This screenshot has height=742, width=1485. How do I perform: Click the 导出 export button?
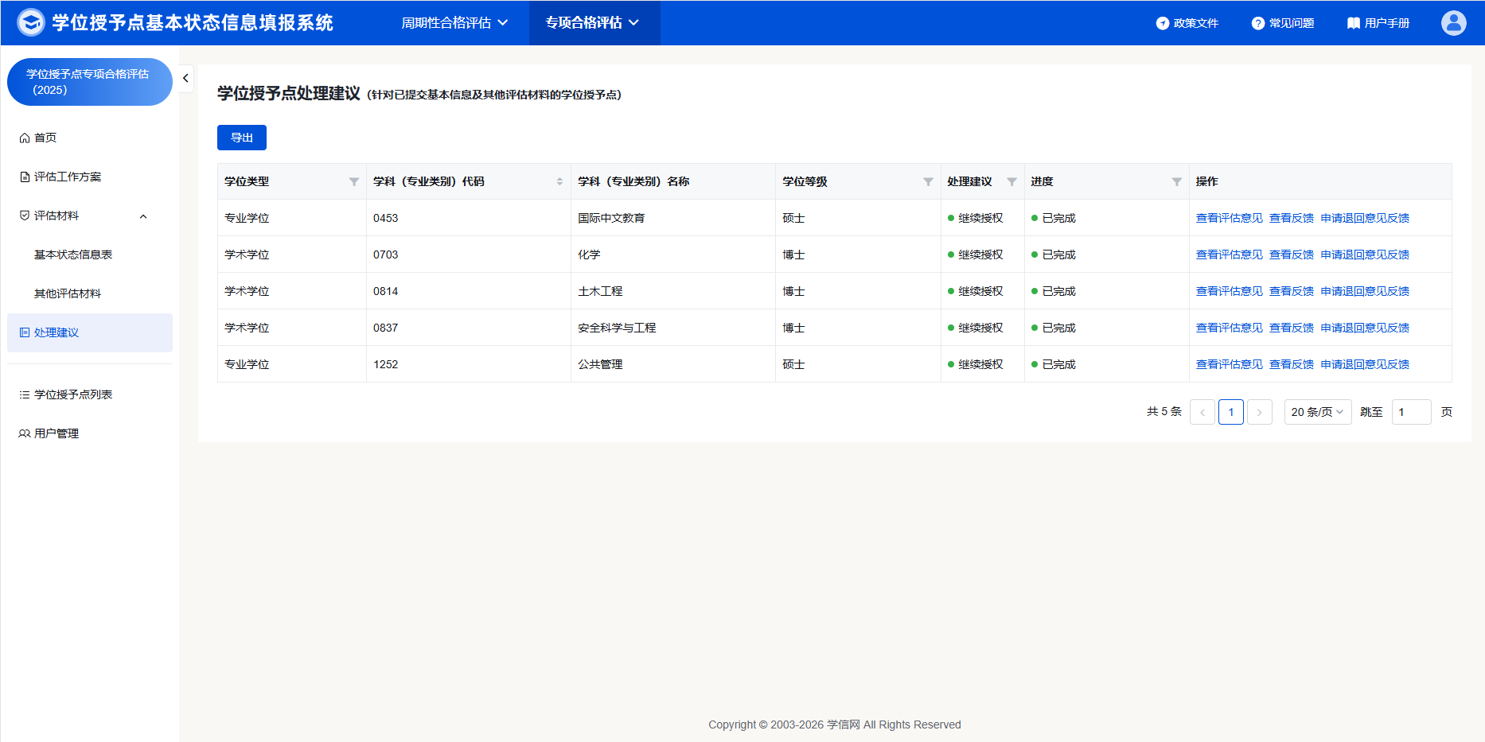coord(241,138)
